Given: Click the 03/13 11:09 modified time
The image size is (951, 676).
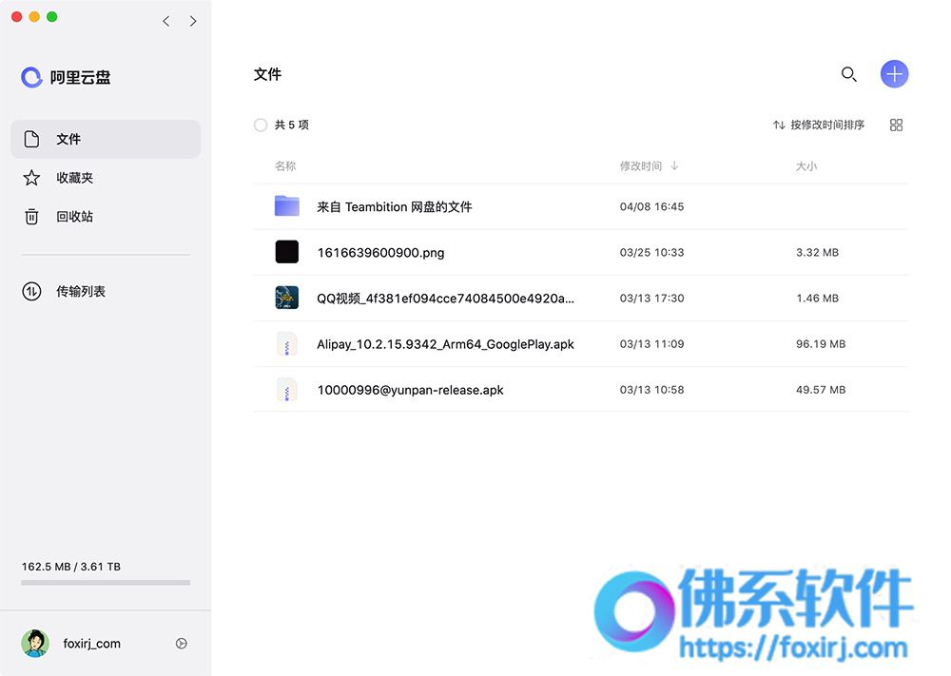Looking at the screenshot, I should (x=651, y=344).
